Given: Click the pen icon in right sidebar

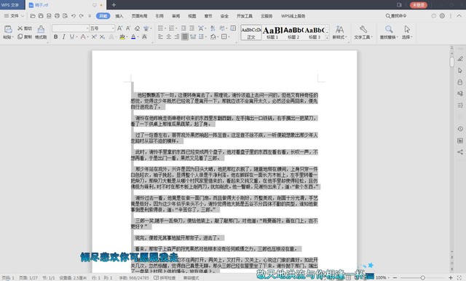Looking at the screenshot, I should pyautogui.click(x=460, y=59).
